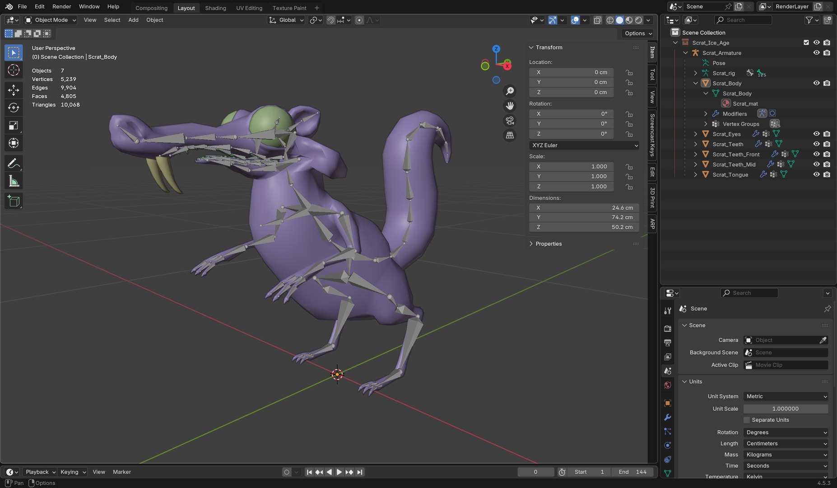Screen dimensions: 837x488
Task: Toggle proportional editing icon
Action: (359, 20)
